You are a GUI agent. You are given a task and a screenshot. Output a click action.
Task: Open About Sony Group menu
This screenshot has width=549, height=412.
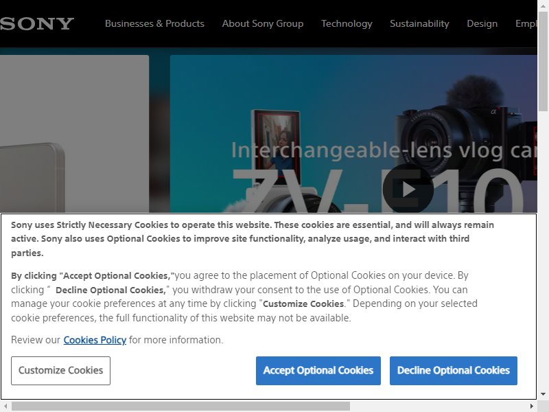(263, 23)
